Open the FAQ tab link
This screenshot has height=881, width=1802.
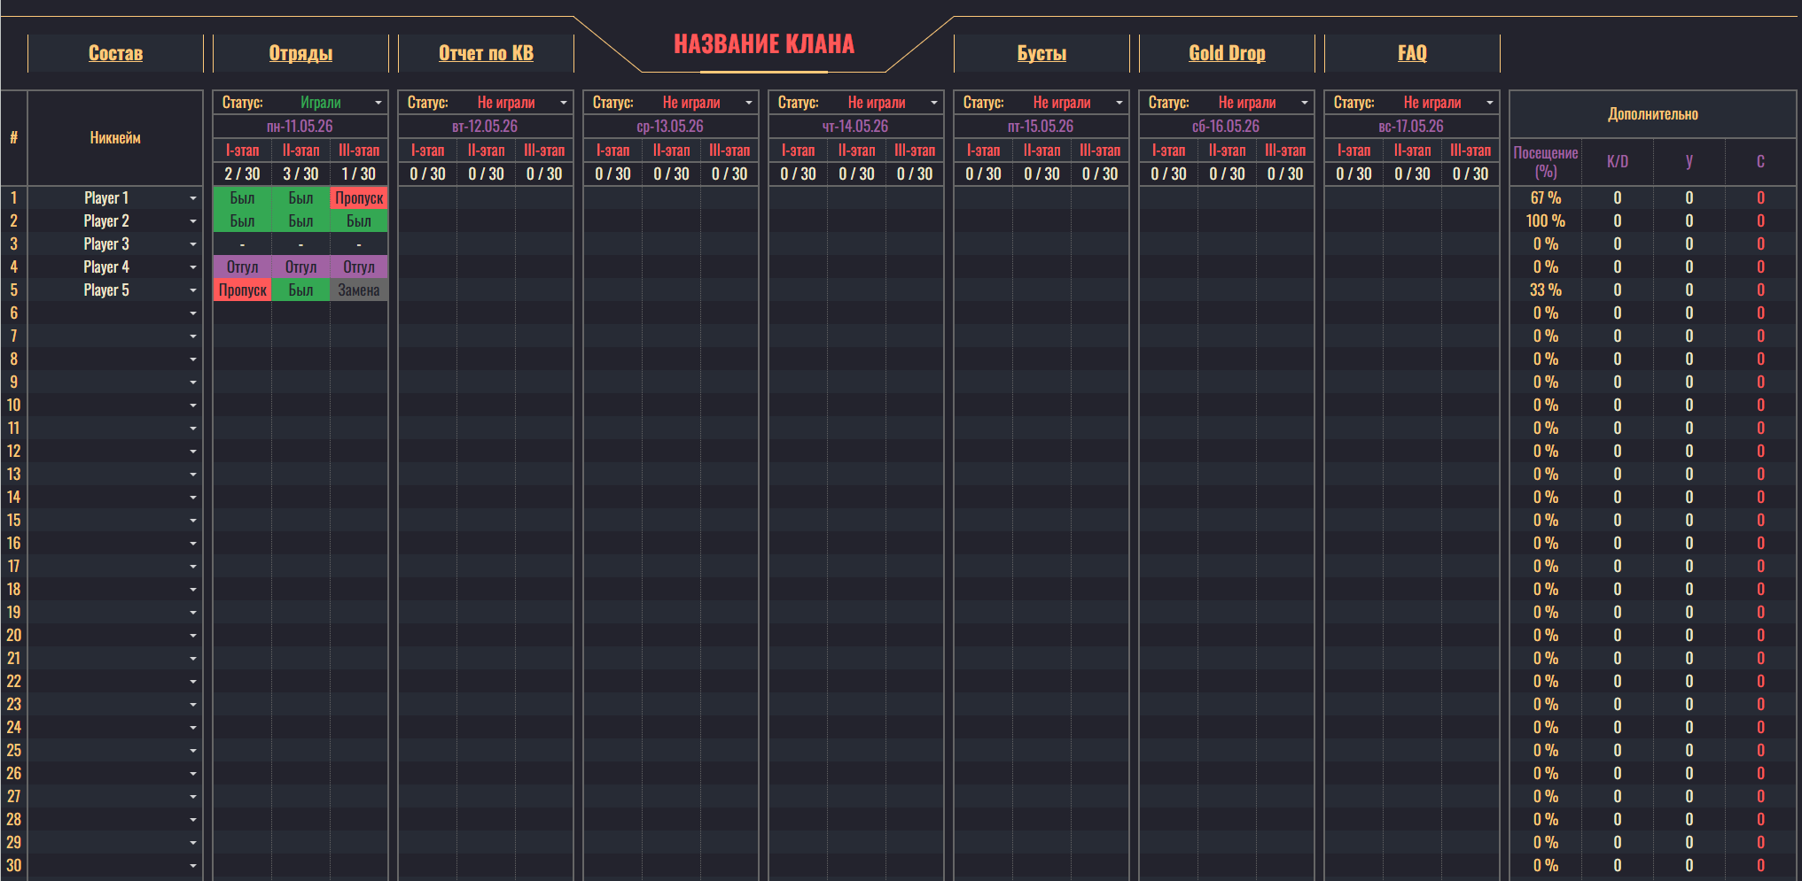(1412, 53)
